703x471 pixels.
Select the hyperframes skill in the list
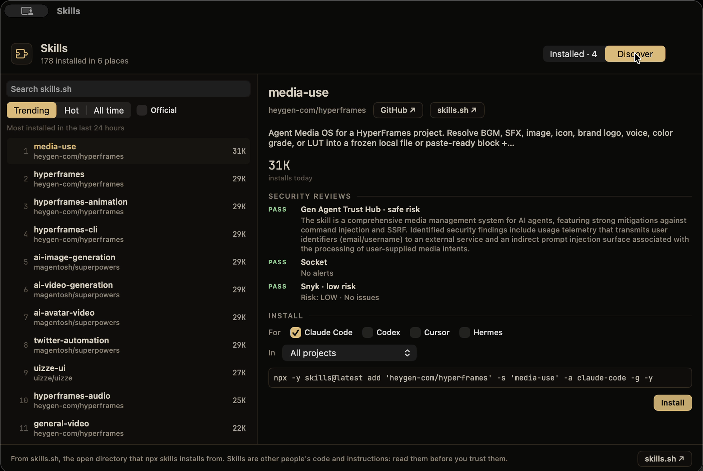[129, 179]
